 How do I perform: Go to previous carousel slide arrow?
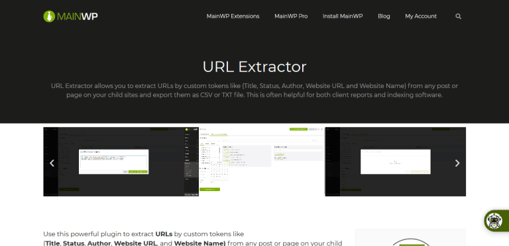[x=52, y=163]
